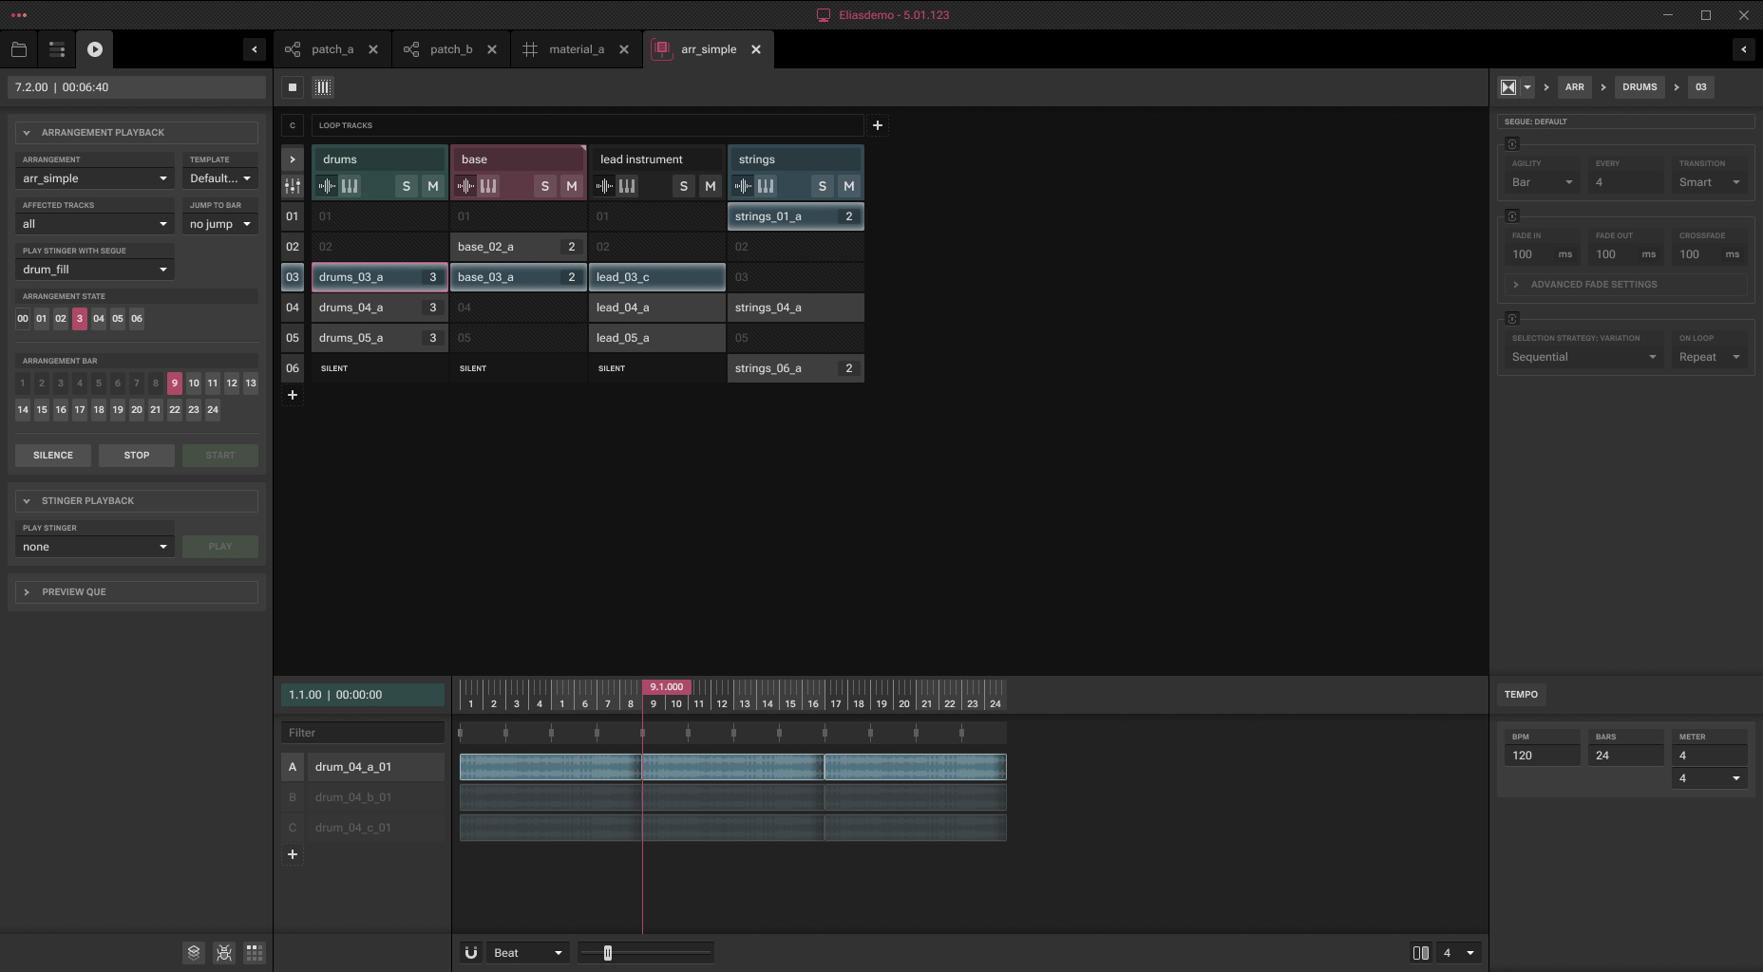
Task: Select the audio waveform icon on base track
Action: [465, 186]
